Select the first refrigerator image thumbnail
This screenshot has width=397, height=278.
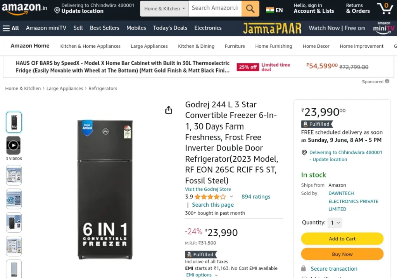point(14,122)
